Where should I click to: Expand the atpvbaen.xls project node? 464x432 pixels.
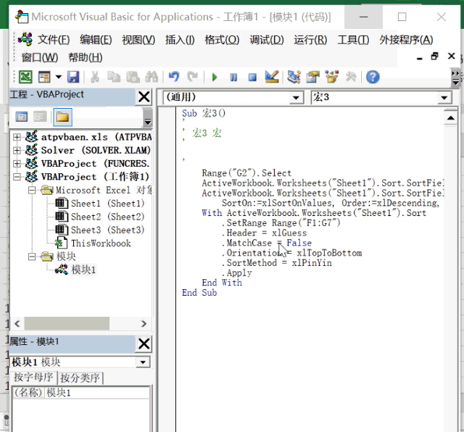pos(17,137)
